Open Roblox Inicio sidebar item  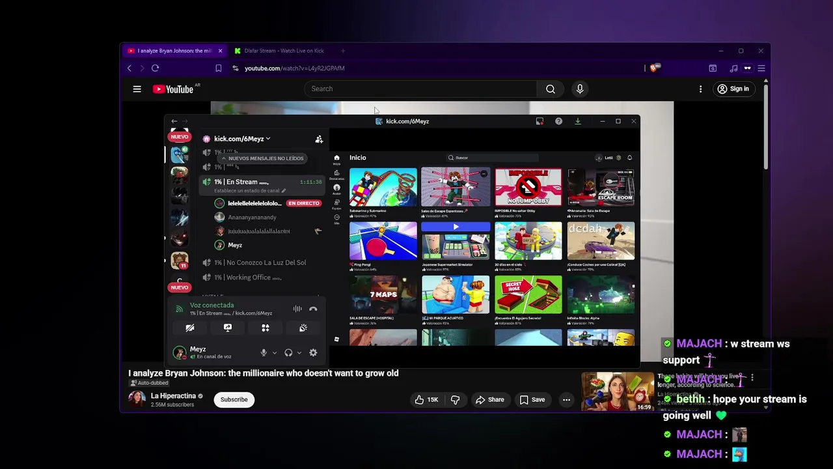click(x=336, y=160)
